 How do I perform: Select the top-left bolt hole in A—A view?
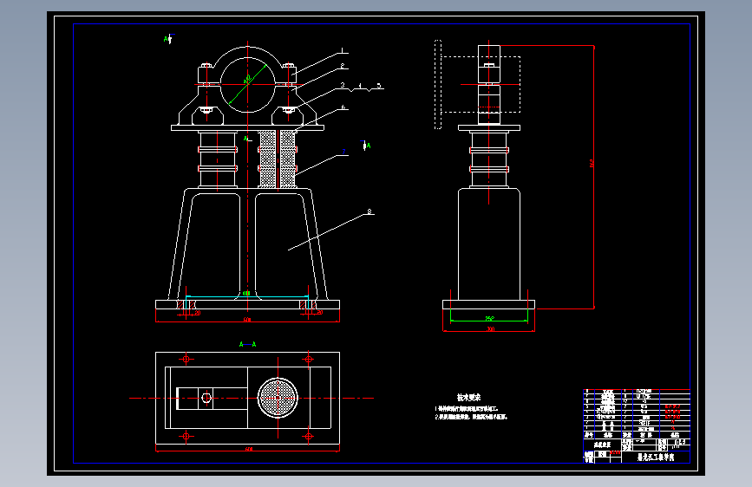click(x=186, y=359)
